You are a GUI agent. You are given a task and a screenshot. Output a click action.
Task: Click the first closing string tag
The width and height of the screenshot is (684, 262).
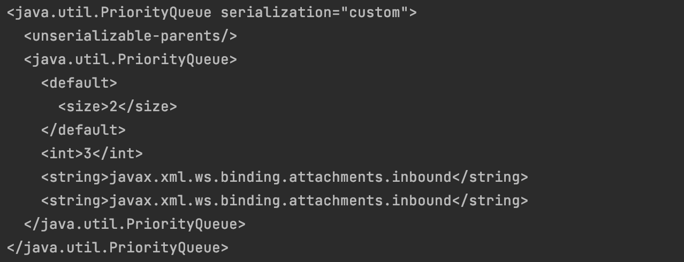tap(490, 177)
